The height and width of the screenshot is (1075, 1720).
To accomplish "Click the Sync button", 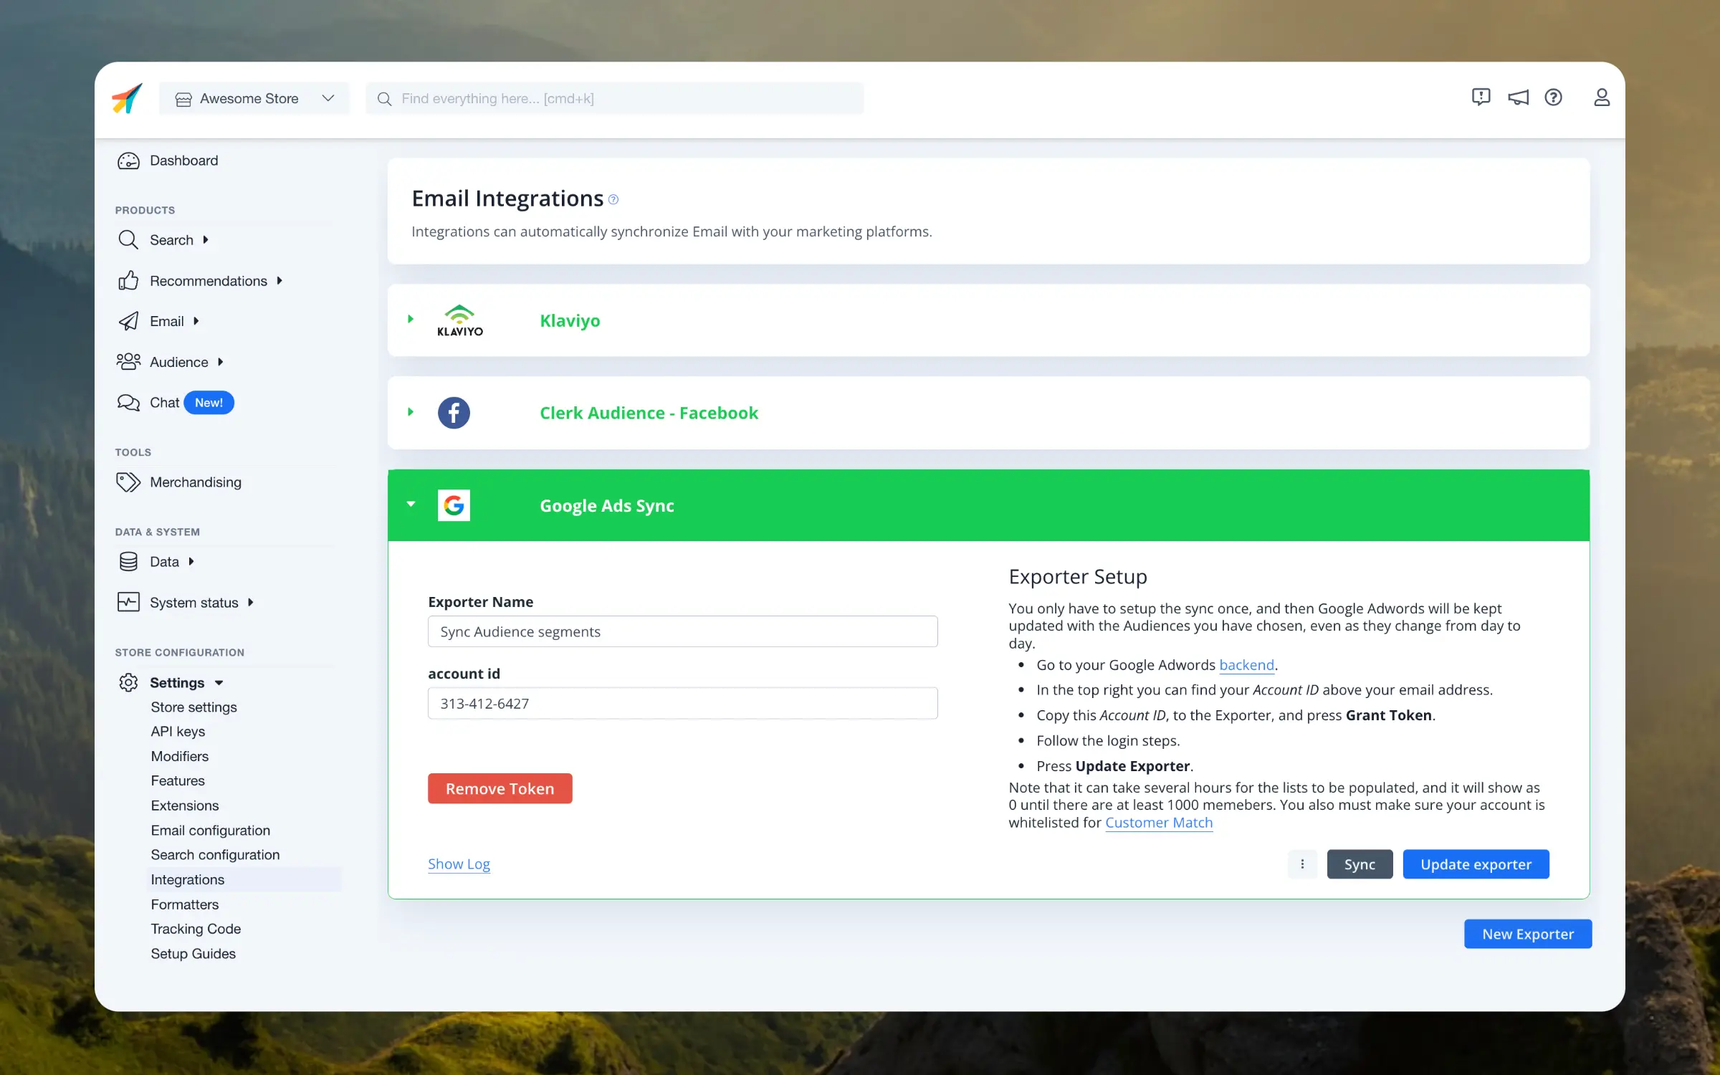I will click(1360, 863).
